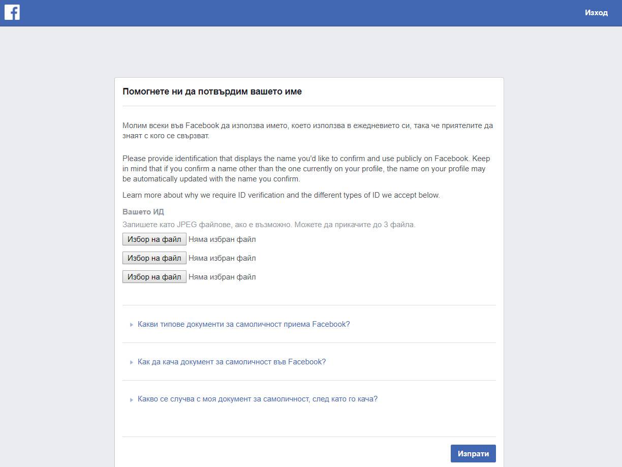
Task: Select the third Избор на файл button
Action: [x=154, y=277]
